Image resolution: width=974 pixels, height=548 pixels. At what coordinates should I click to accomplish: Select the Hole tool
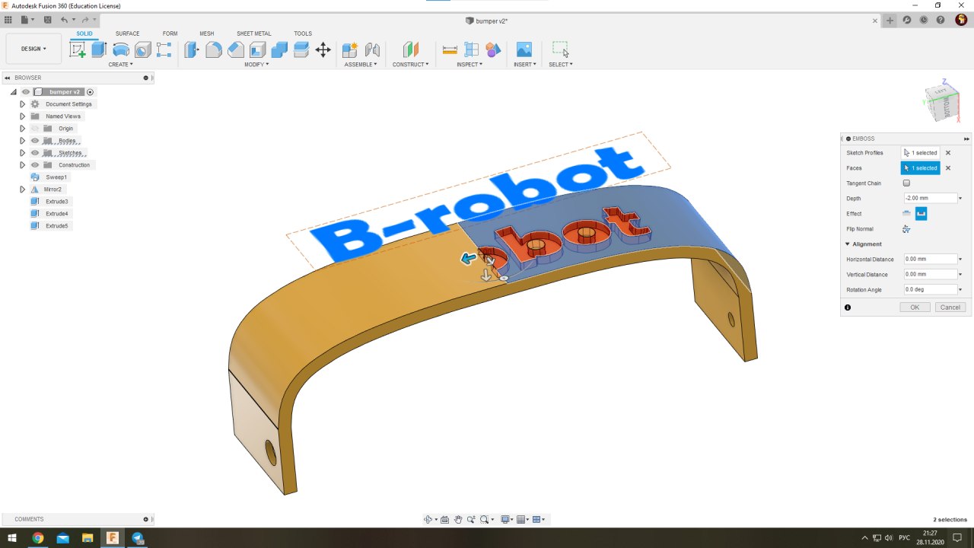[x=142, y=50]
